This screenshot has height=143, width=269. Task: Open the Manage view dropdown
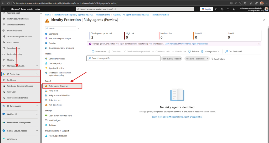[210, 52]
